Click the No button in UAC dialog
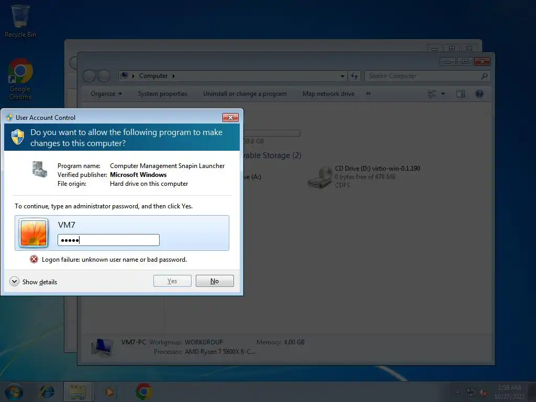536x402 pixels. point(215,281)
